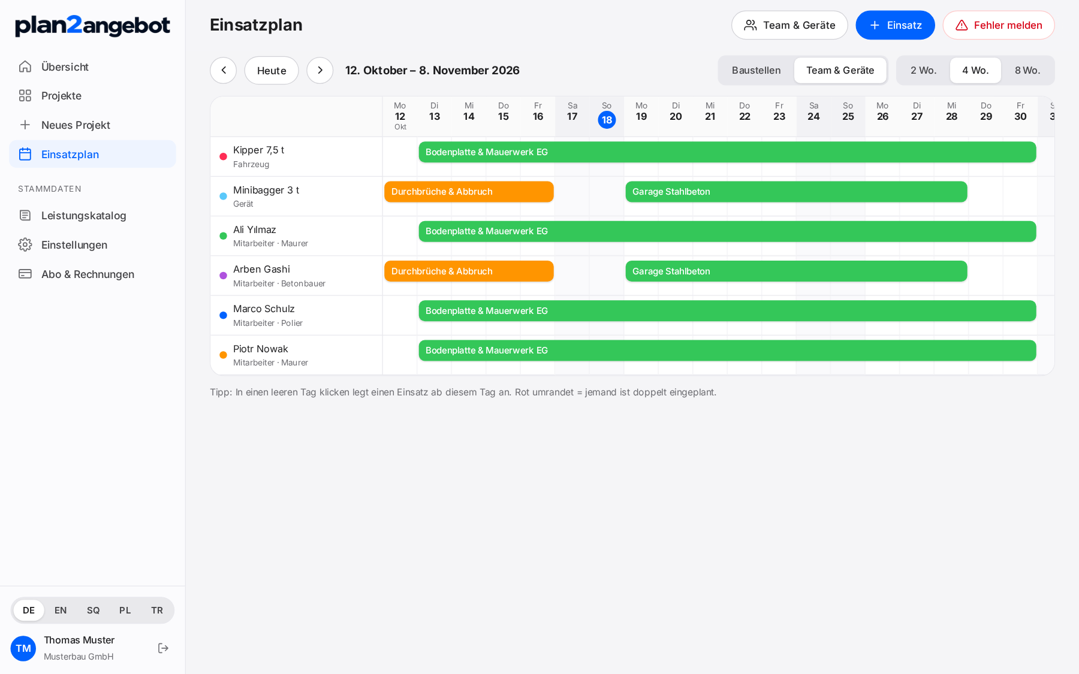The height and width of the screenshot is (674, 1079).
Task: Open Team & Geräte header button
Action: (x=789, y=25)
